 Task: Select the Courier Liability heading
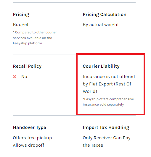(x=101, y=67)
